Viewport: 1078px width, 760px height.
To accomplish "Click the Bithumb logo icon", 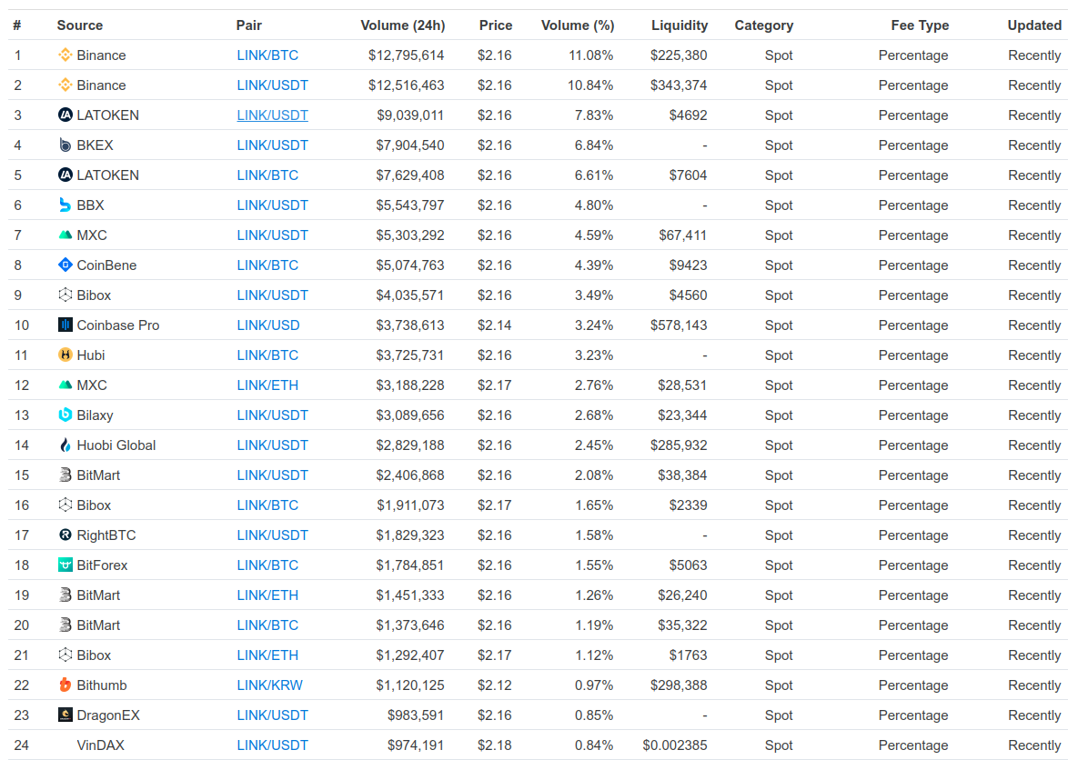I will point(65,685).
